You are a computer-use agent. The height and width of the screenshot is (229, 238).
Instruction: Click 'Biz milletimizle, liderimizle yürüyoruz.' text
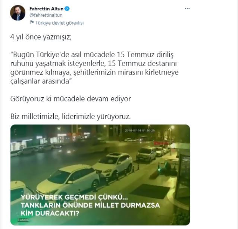tap(71, 116)
